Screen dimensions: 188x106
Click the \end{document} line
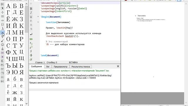[x=50, y=55]
